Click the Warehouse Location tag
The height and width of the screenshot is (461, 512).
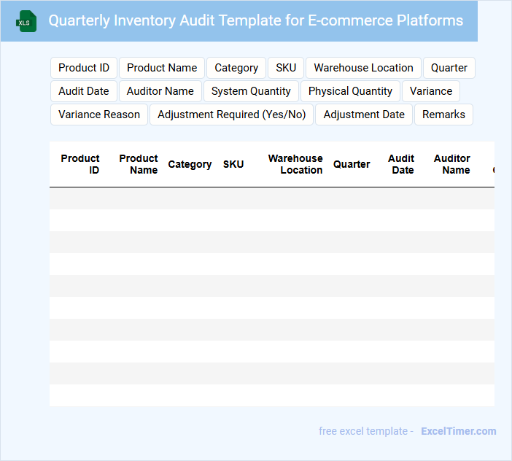pyautogui.click(x=363, y=68)
